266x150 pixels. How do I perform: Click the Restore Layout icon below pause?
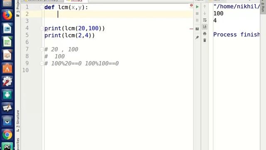pos(197,29)
